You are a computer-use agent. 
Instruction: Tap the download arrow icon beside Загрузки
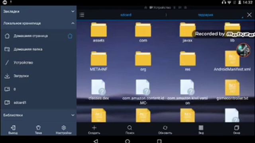point(7,76)
